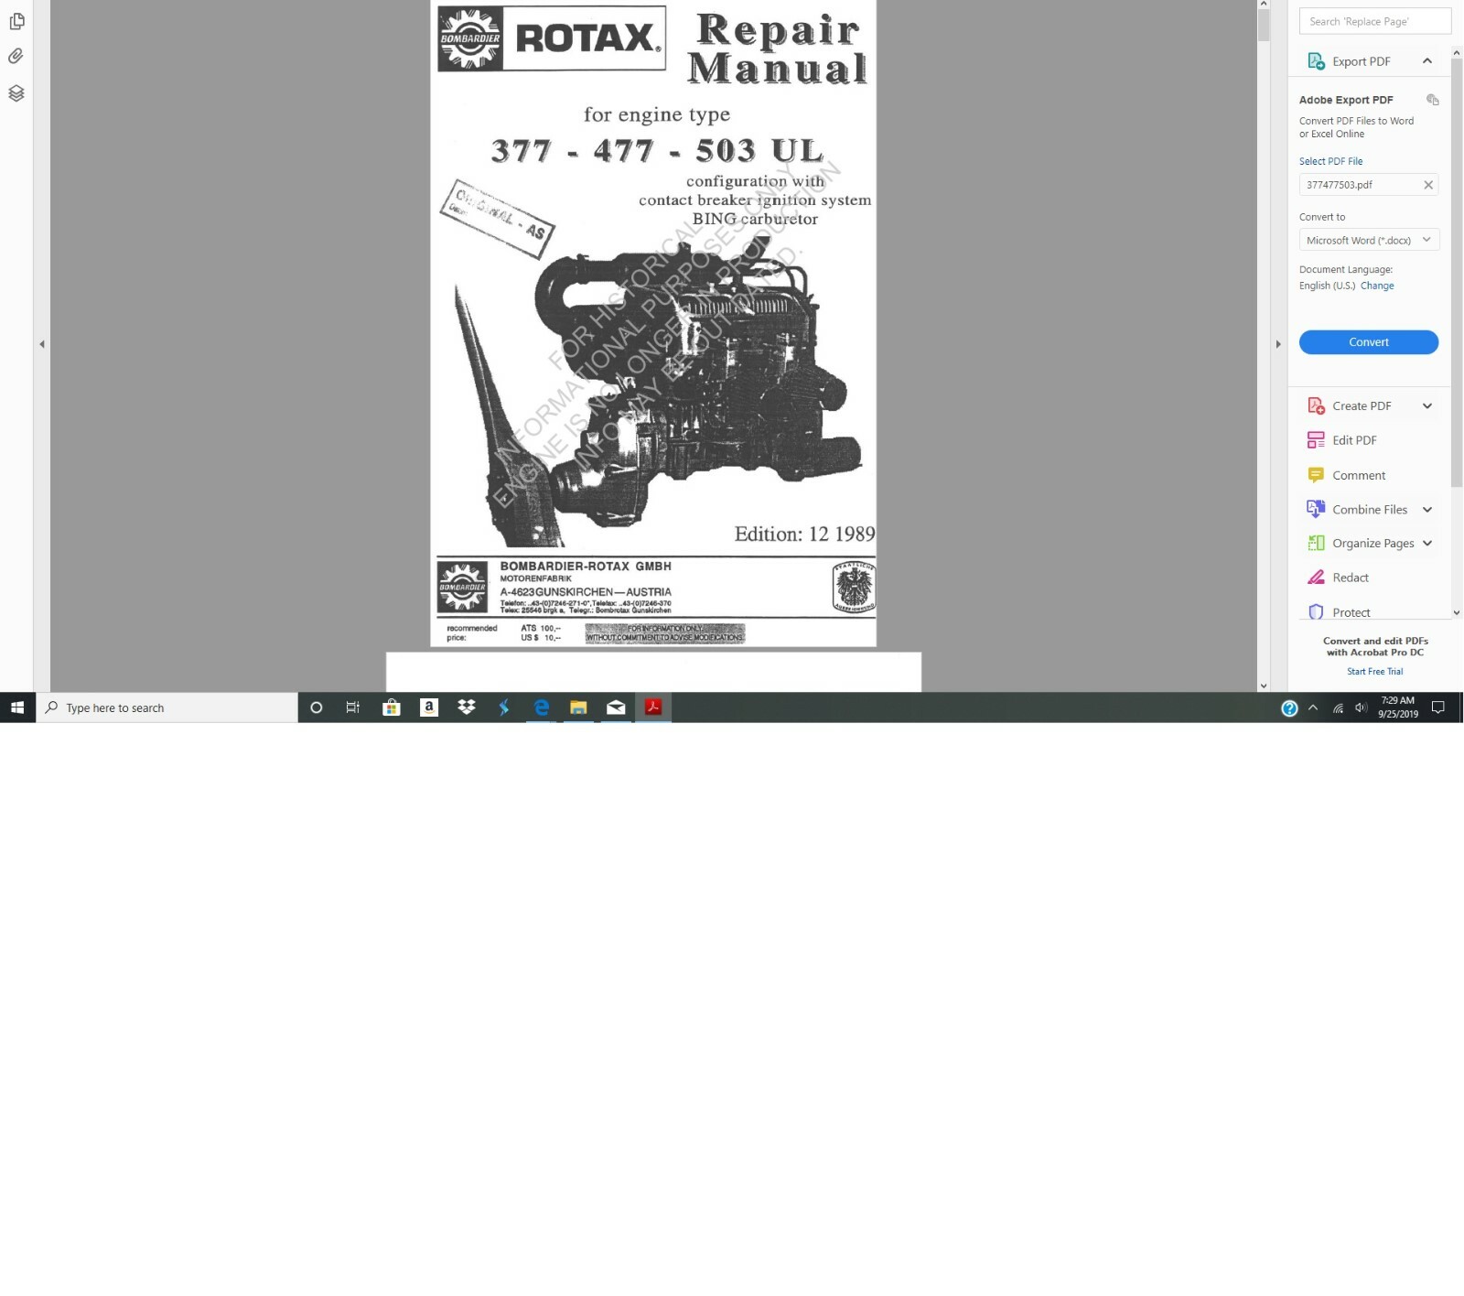Open the Protect tool
This screenshot has height=1296, width=1464.
1351,611
